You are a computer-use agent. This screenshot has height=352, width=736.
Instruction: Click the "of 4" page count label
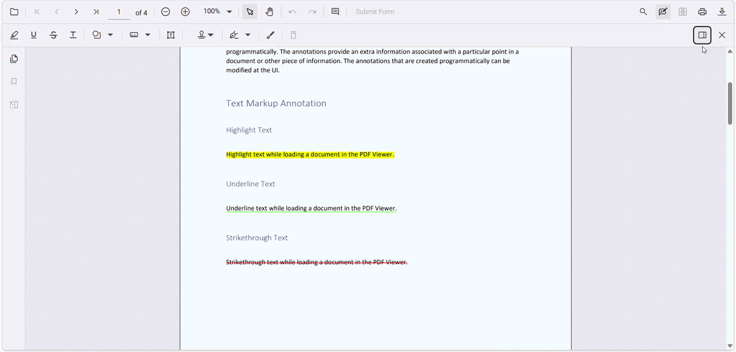[x=141, y=12]
